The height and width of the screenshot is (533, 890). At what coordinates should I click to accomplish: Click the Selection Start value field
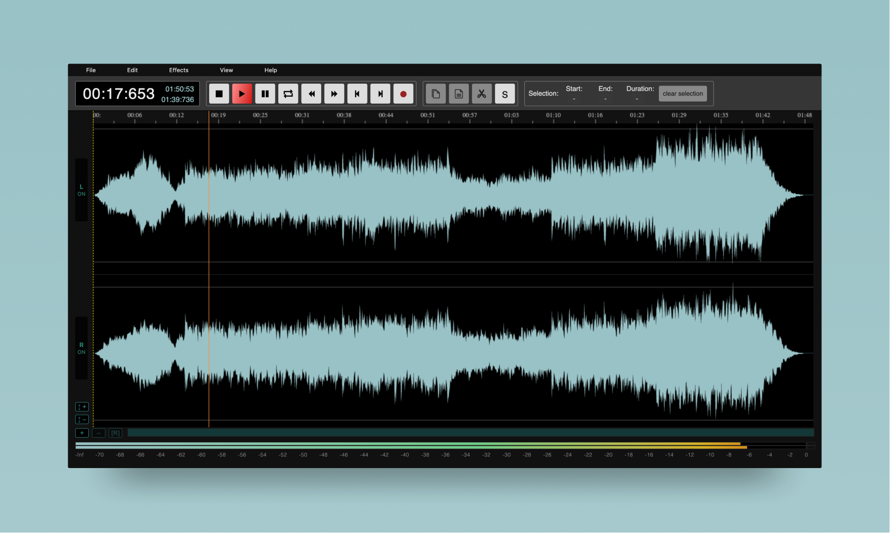(574, 99)
